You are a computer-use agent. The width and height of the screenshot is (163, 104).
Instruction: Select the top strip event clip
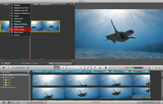pos(91,72)
